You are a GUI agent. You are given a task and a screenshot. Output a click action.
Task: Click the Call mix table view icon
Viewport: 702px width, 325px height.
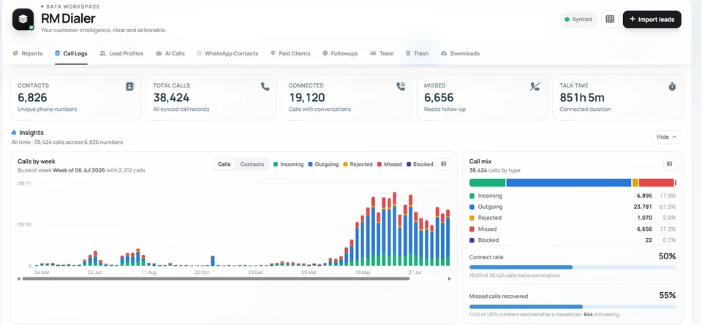coord(669,164)
